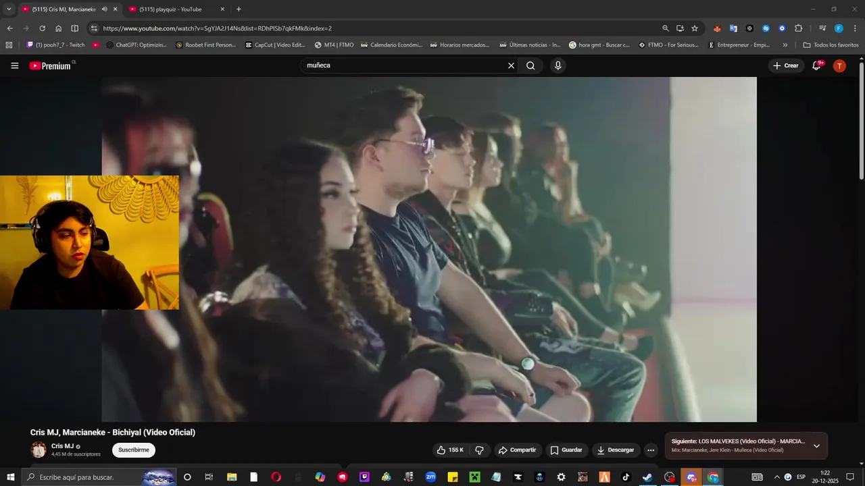Open the Chrome profile F avatar
The height and width of the screenshot is (486, 865).
coord(839,28)
